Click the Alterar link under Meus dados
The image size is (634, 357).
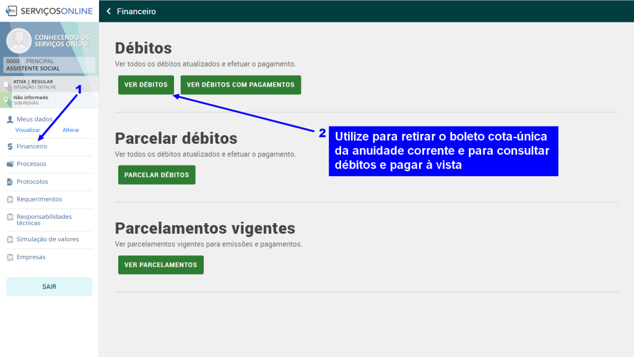click(x=71, y=130)
